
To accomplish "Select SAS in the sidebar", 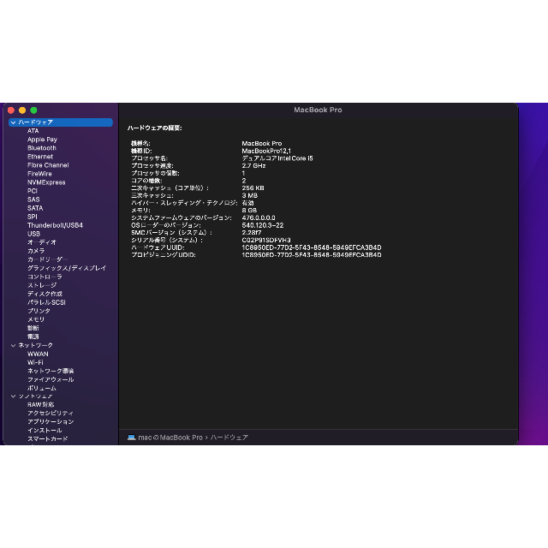I will pyautogui.click(x=33, y=200).
